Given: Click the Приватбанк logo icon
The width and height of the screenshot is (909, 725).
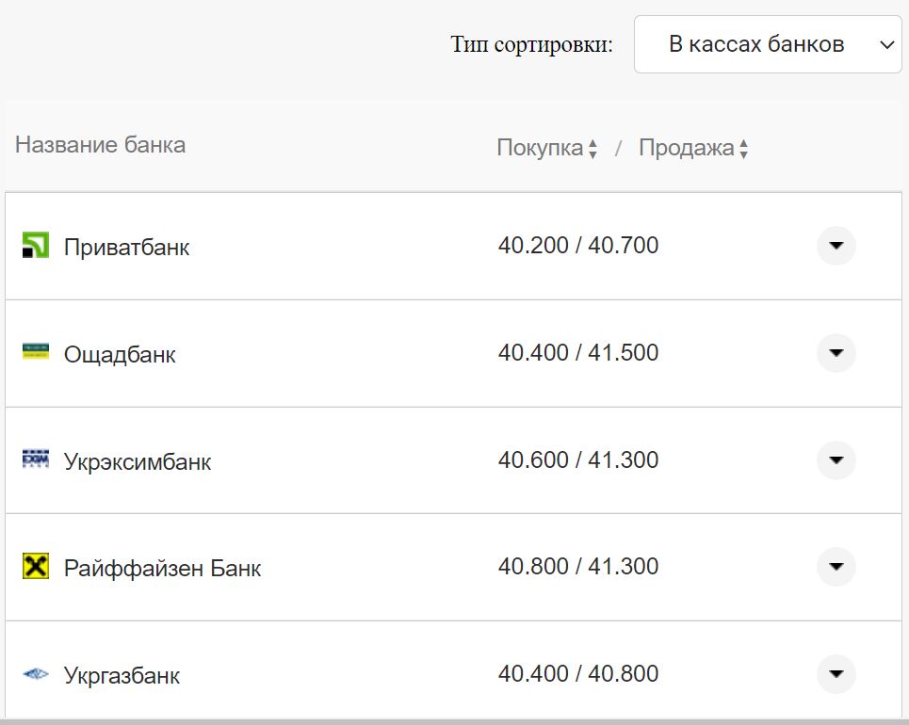Looking at the screenshot, I should pos(35,247).
